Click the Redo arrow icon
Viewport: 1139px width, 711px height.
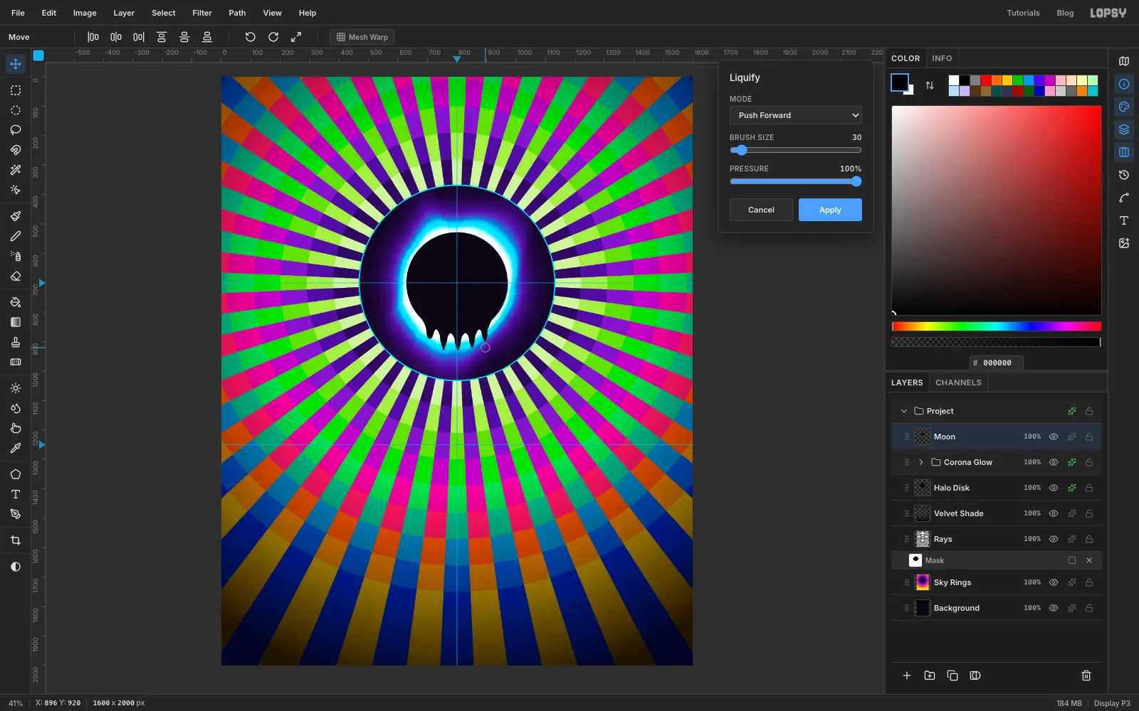click(273, 37)
